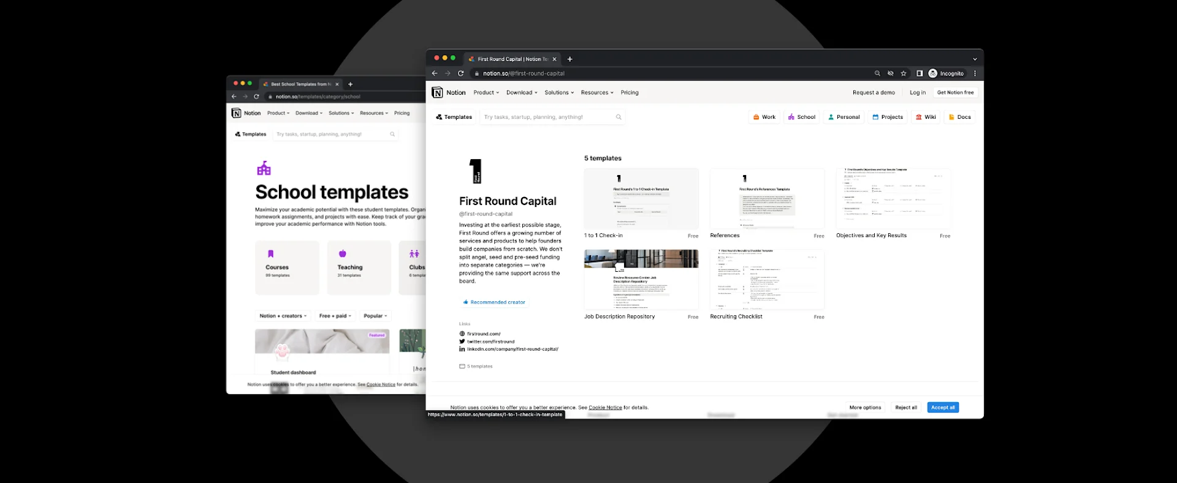Viewport: 1177px width, 483px height.
Task: Reload the First Round Capital page
Action: click(460, 73)
